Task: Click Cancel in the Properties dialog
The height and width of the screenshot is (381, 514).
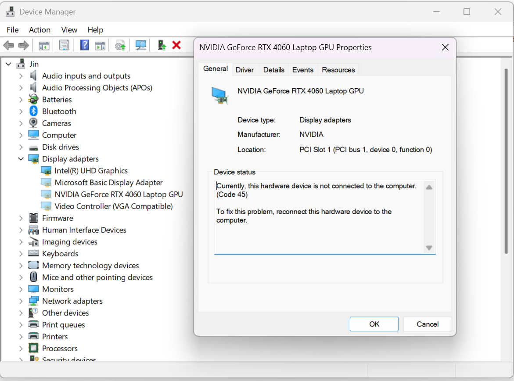Action: point(428,324)
